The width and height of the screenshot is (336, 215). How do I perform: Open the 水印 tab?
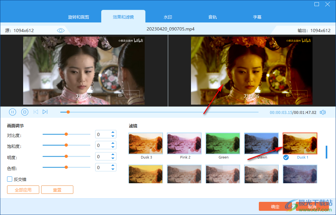click(x=168, y=17)
